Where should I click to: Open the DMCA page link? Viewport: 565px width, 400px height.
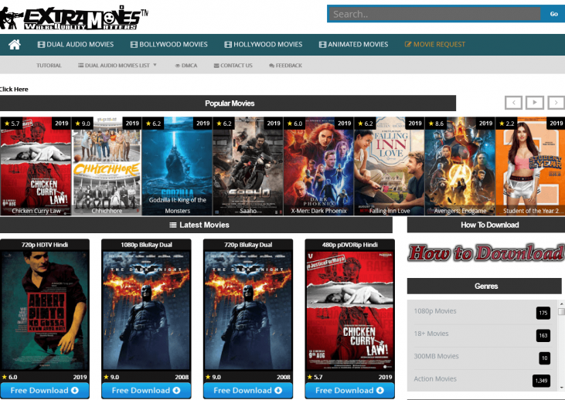point(185,66)
